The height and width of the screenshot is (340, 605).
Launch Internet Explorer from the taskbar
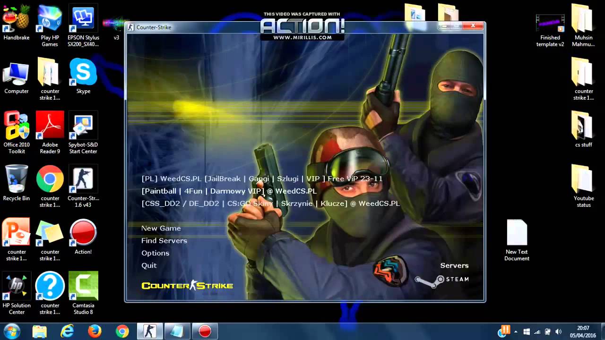pyautogui.click(x=67, y=331)
